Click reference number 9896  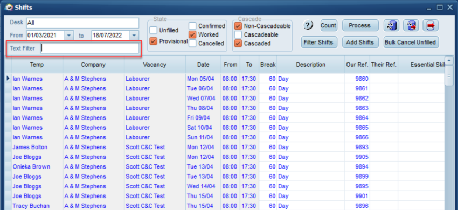coord(362,206)
